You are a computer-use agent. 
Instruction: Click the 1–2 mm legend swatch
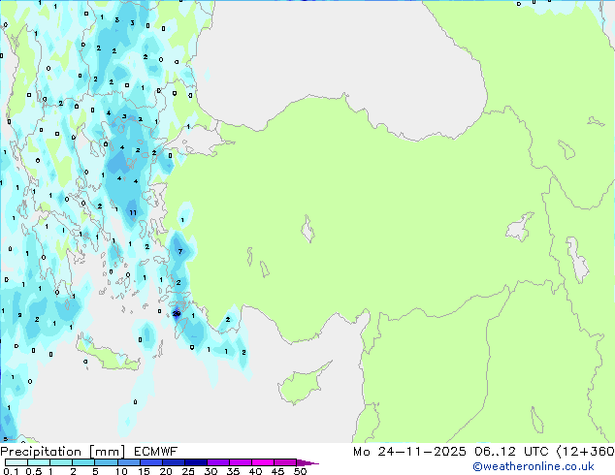point(61,462)
